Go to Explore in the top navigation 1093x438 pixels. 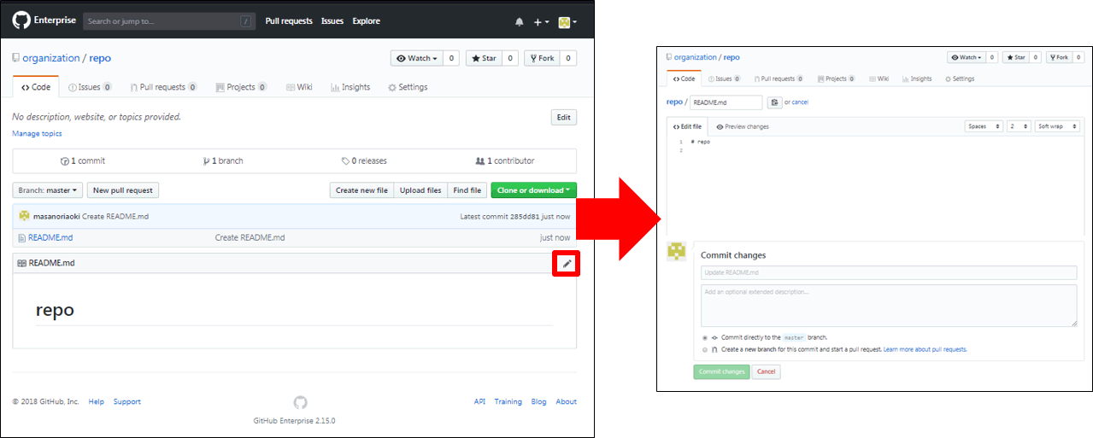(366, 21)
